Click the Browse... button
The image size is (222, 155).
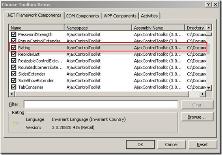(x=197, y=117)
